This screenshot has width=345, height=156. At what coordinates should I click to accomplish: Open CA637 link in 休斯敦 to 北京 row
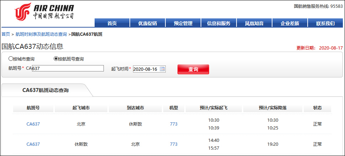pos(33,144)
